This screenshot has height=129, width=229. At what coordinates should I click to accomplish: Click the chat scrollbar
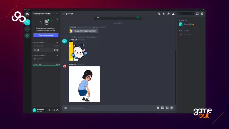pyautogui.click(x=176, y=77)
